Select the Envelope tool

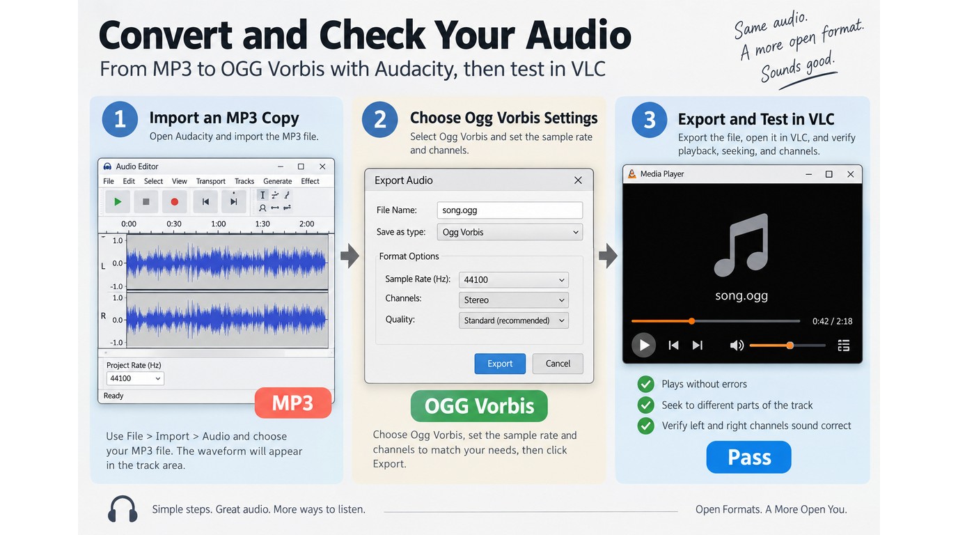click(275, 196)
